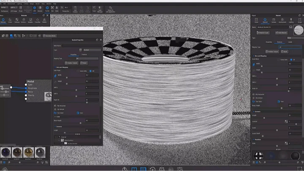This screenshot has height=171, width=304.
Task: Open Favorites tab in Library panel
Action: point(38,21)
